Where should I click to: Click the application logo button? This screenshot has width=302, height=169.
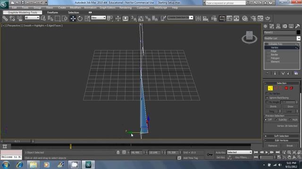click(4, 4)
